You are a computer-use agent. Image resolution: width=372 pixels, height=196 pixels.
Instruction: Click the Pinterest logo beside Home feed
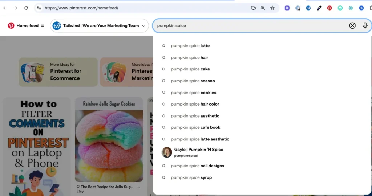click(x=11, y=26)
